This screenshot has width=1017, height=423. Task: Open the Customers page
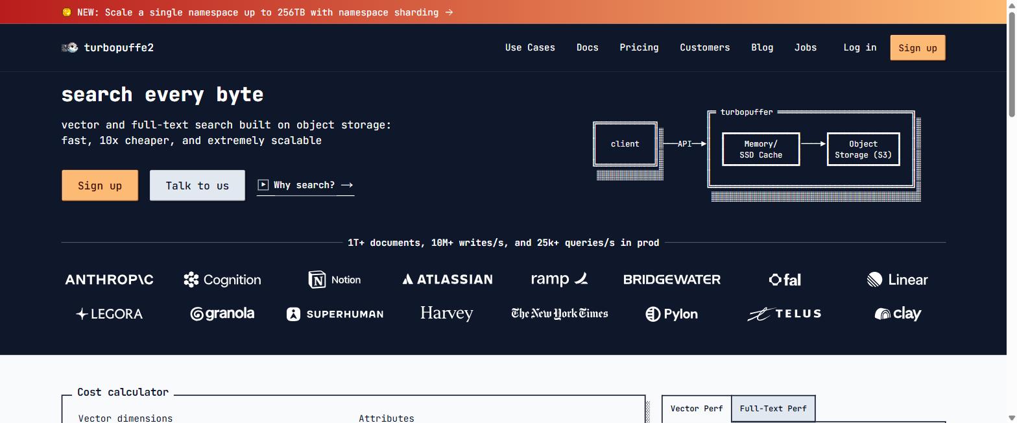pyautogui.click(x=705, y=47)
